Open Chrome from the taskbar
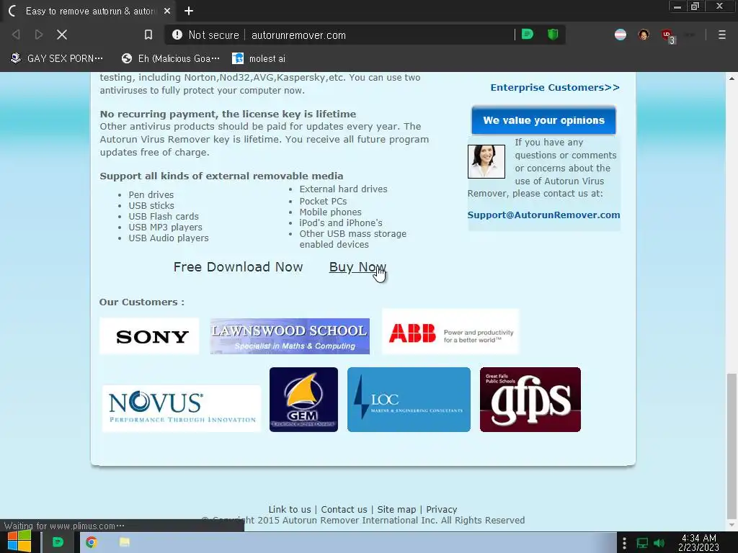Viewport: 738px width, 553px height. click(92, 542)
